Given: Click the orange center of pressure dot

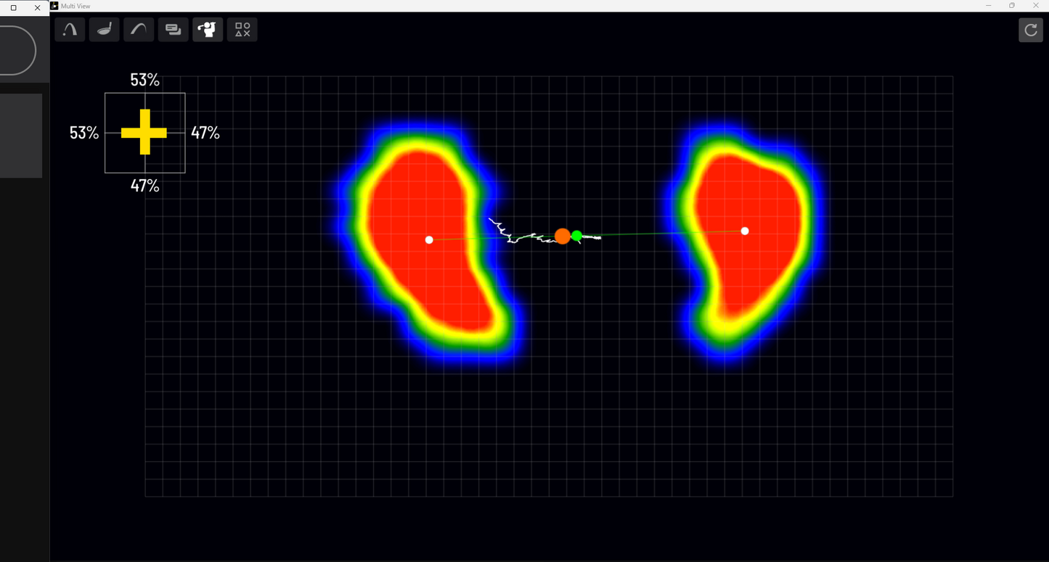Looking at the screenshot, I should [562, 236].
